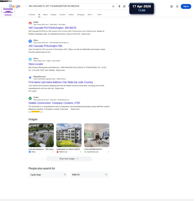The height and width of the screenshot is (201, 196).
Task: Click the Regulations.gov favicon
Action: click(30, 78)
